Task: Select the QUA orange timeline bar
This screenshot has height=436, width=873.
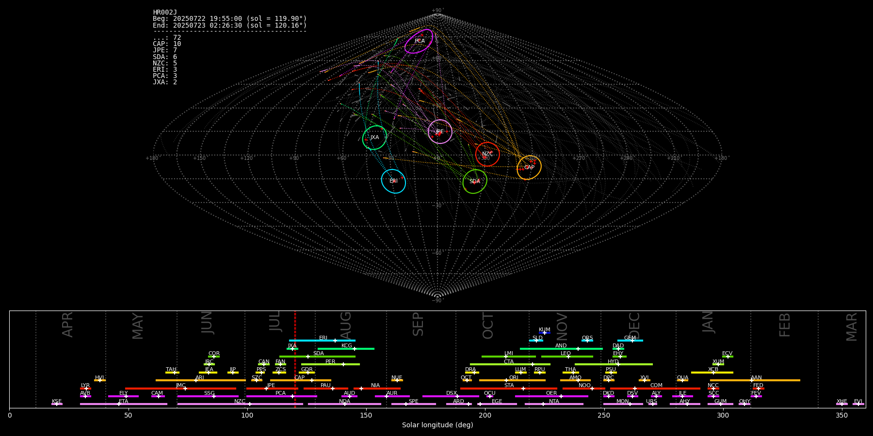Action: click(682, 380)
